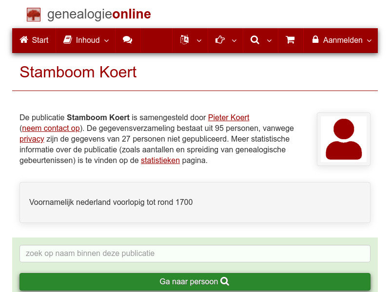Open the recommendation dropdown chevron
The image size is (390, 292).
click(x=234, y=41)
